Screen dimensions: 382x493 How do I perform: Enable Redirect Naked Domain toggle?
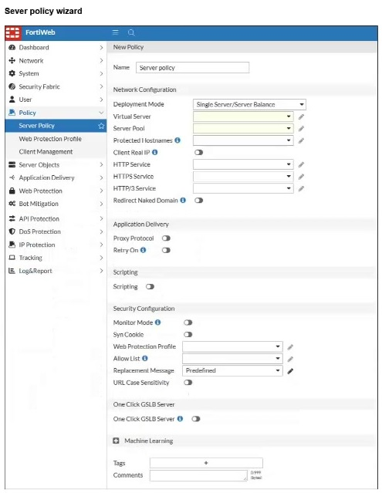[x=198, y=201]
